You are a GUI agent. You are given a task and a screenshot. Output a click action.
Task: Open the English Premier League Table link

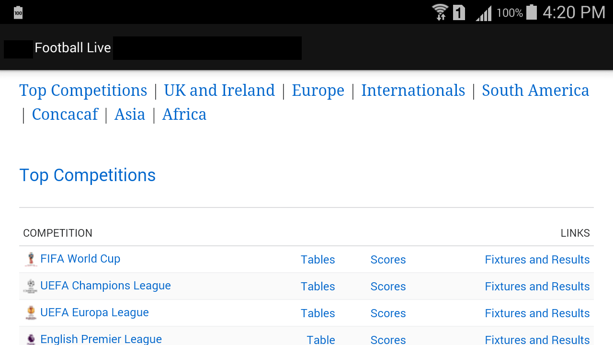pos(320,339)
